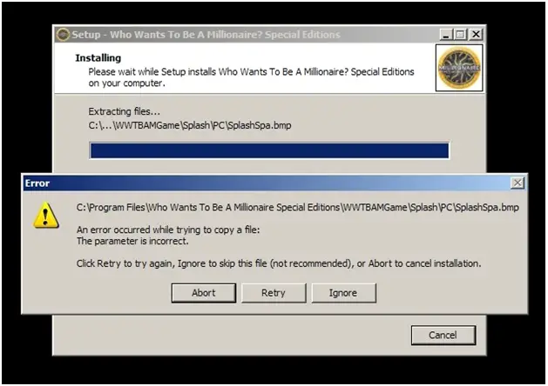548x386 pixels.
Task: Click the full Program Files path in error
Action: point(298,208)
